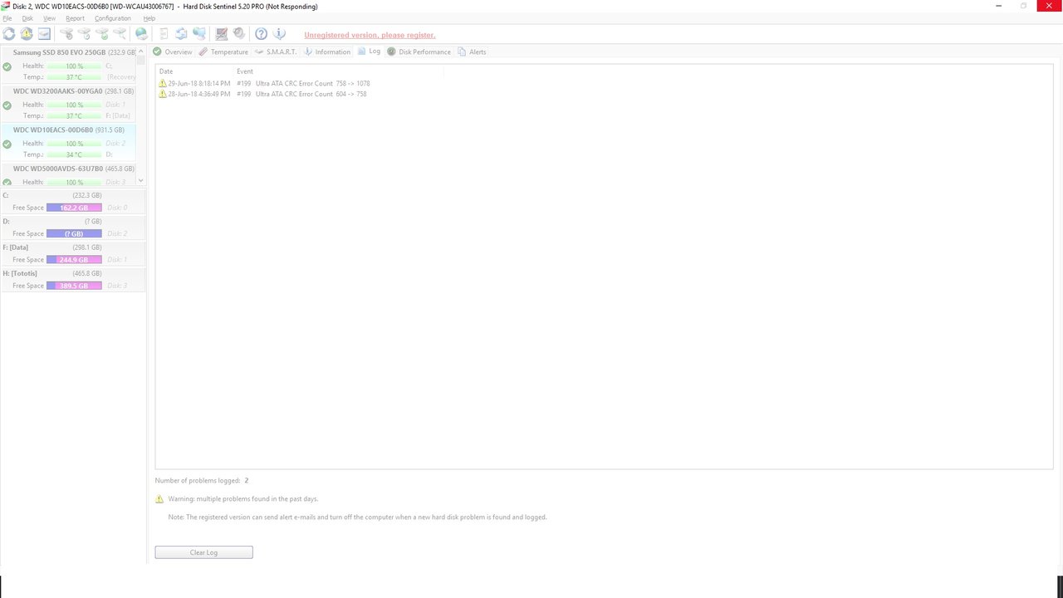This screenshot has width=1063, height=598.
Task: Click the H: [Tototis] free space bar 389.5 GB
Action: pos(74,286)
